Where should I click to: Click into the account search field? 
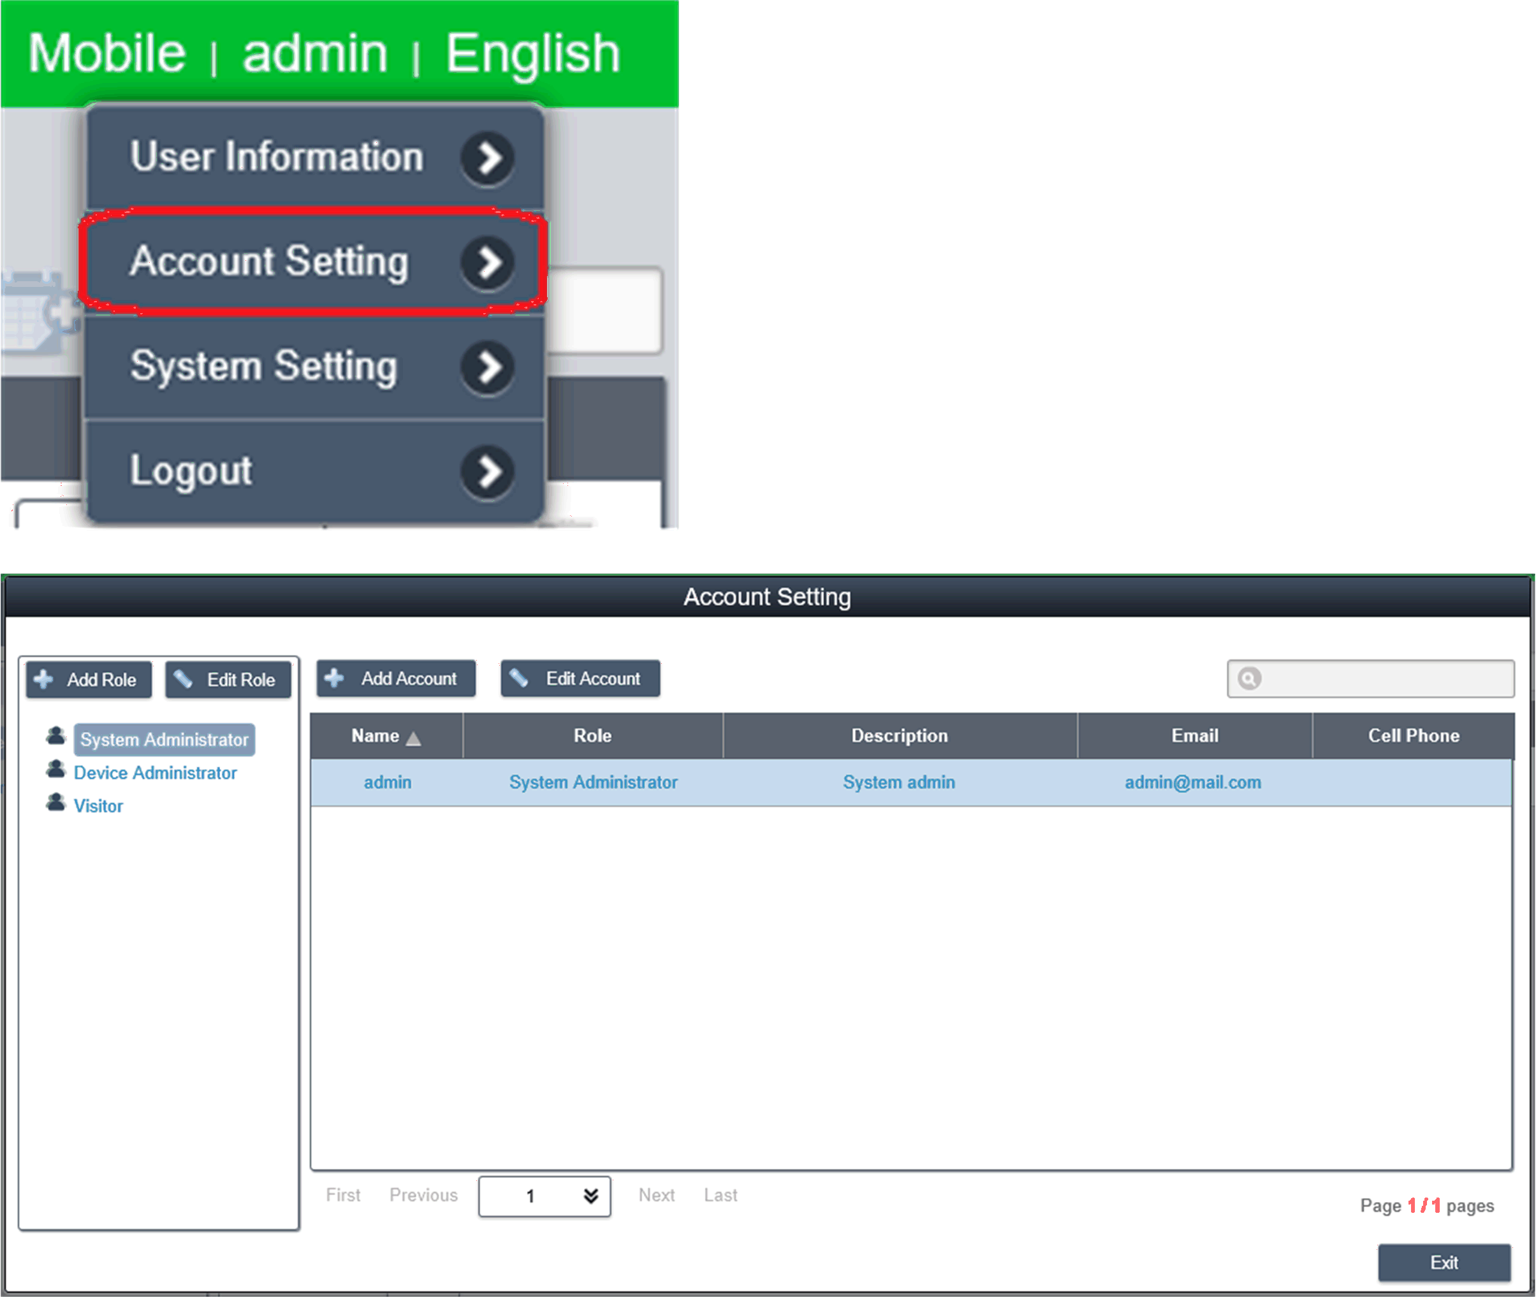point(1382,678)
